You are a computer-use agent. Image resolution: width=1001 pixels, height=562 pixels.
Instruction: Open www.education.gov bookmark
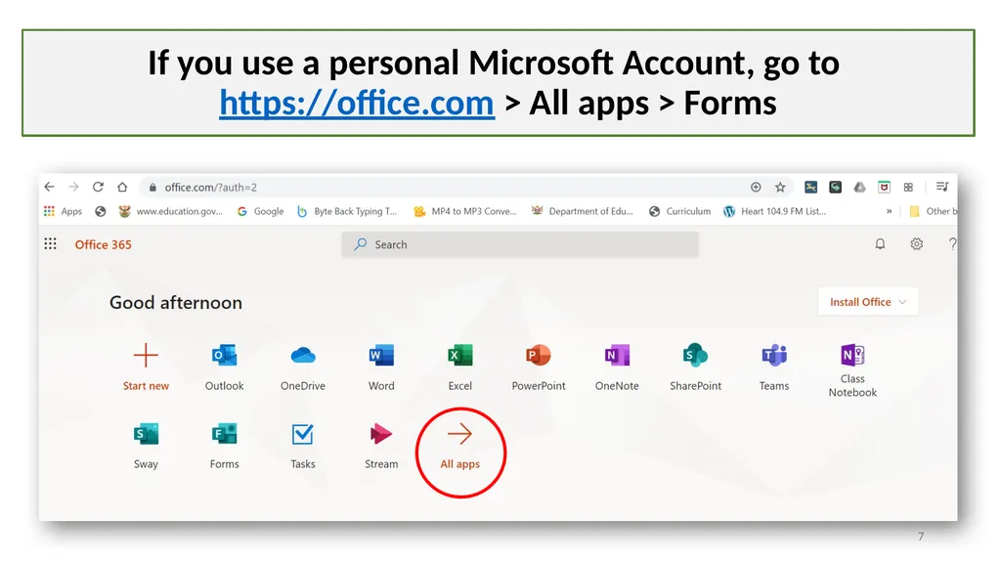point(170,211)
